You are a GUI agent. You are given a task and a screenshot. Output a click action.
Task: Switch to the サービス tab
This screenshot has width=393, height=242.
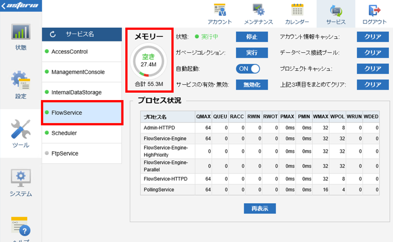[x=336, y=14]
